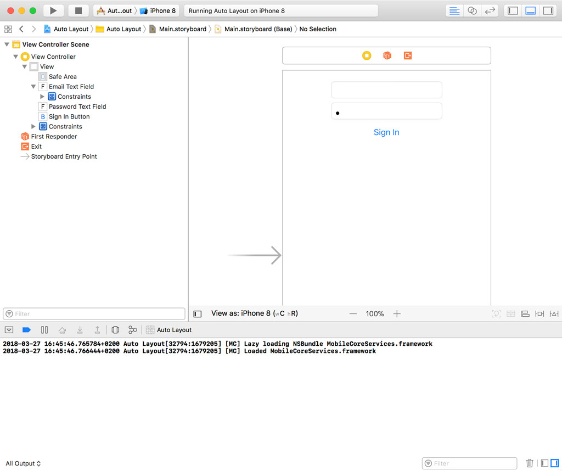
Task: Select the Align tool below the canvas
Action: pos(525,313)
